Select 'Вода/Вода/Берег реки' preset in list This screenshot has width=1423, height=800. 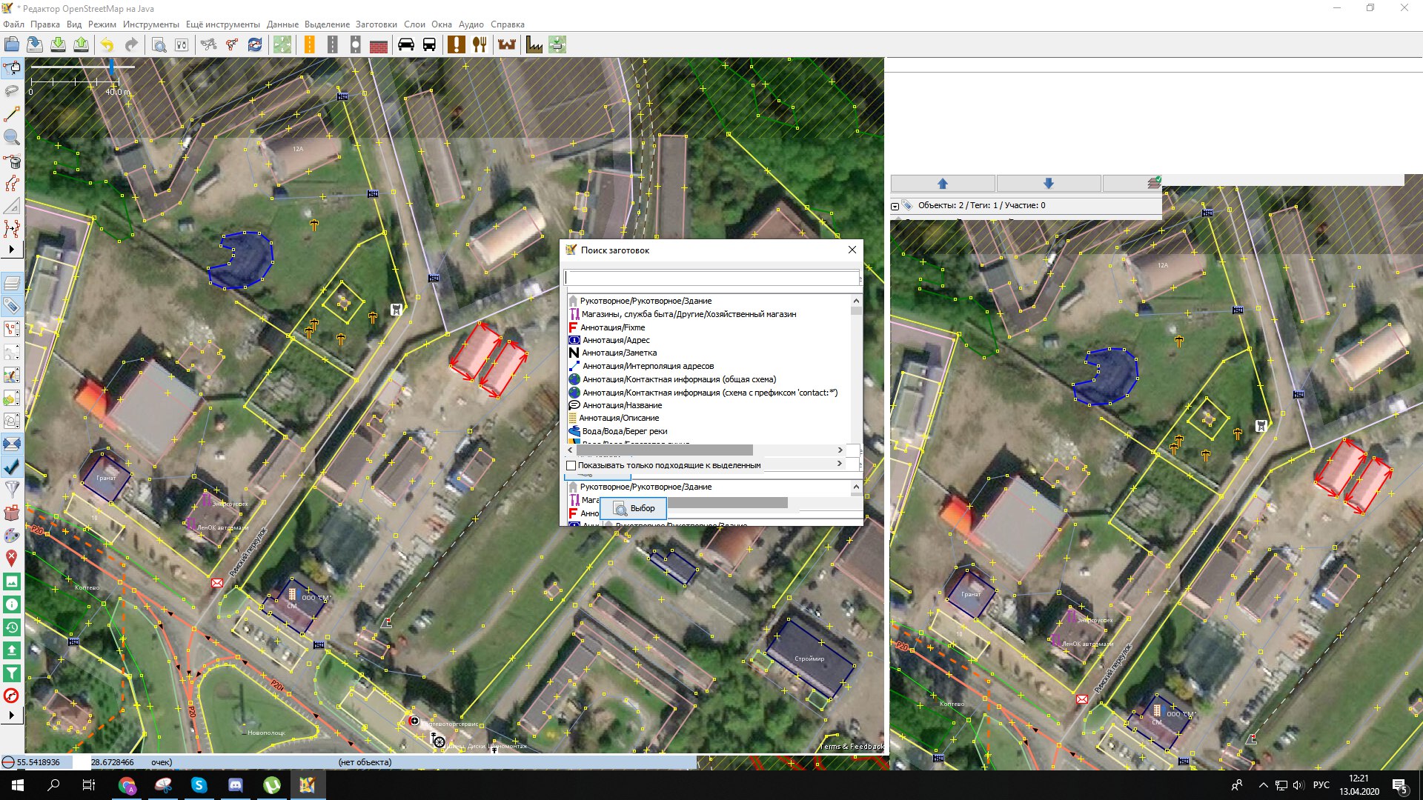pyautogui.click(x=624, y=431)
